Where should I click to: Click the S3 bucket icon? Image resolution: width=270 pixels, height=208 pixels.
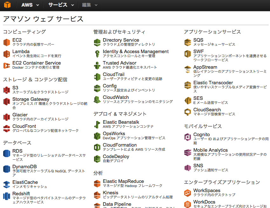[7, 90]
